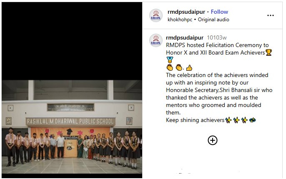The image size is (286, 179).
Task: Open the Original audio link
Action: tap(213, 20)
